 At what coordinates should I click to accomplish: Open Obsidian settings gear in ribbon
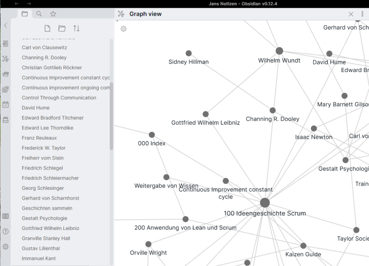pyautogui.click(x=6, y=247)
